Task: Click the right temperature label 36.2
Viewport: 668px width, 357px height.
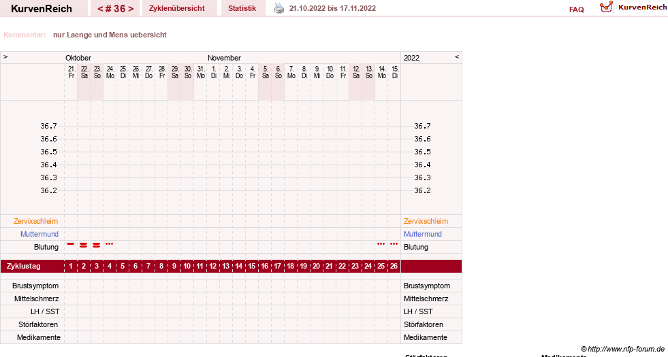Action: click(422, 190)
